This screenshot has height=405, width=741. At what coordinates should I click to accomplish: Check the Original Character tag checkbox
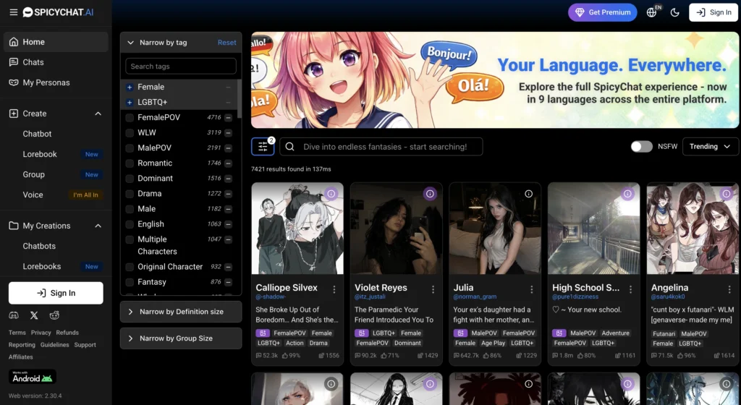[x=130, y=267]
